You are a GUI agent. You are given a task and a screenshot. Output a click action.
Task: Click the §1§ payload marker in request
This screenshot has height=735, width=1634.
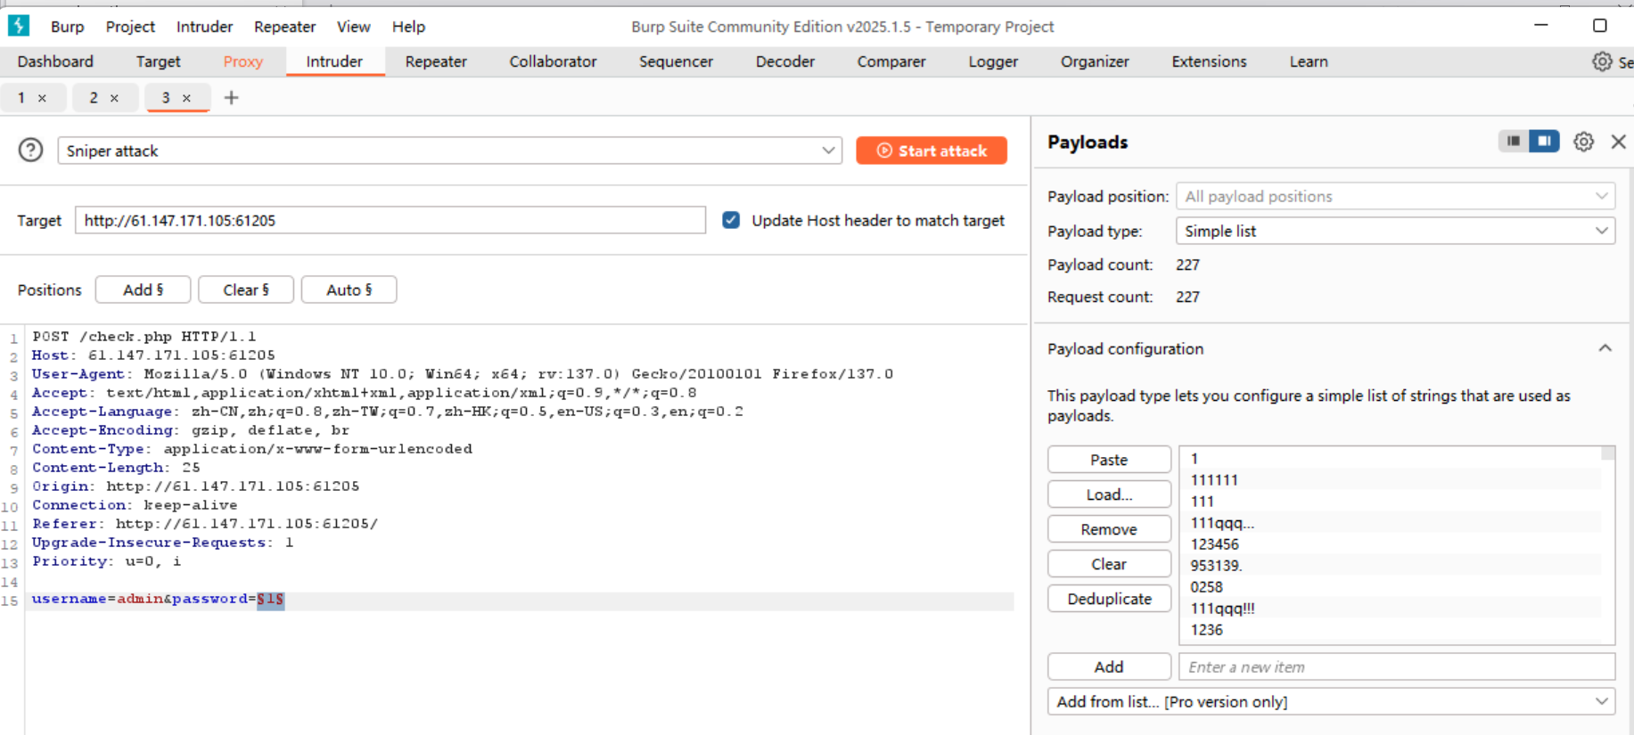(270, 599)
